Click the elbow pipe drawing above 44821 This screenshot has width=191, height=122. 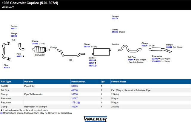pos(21,47)
